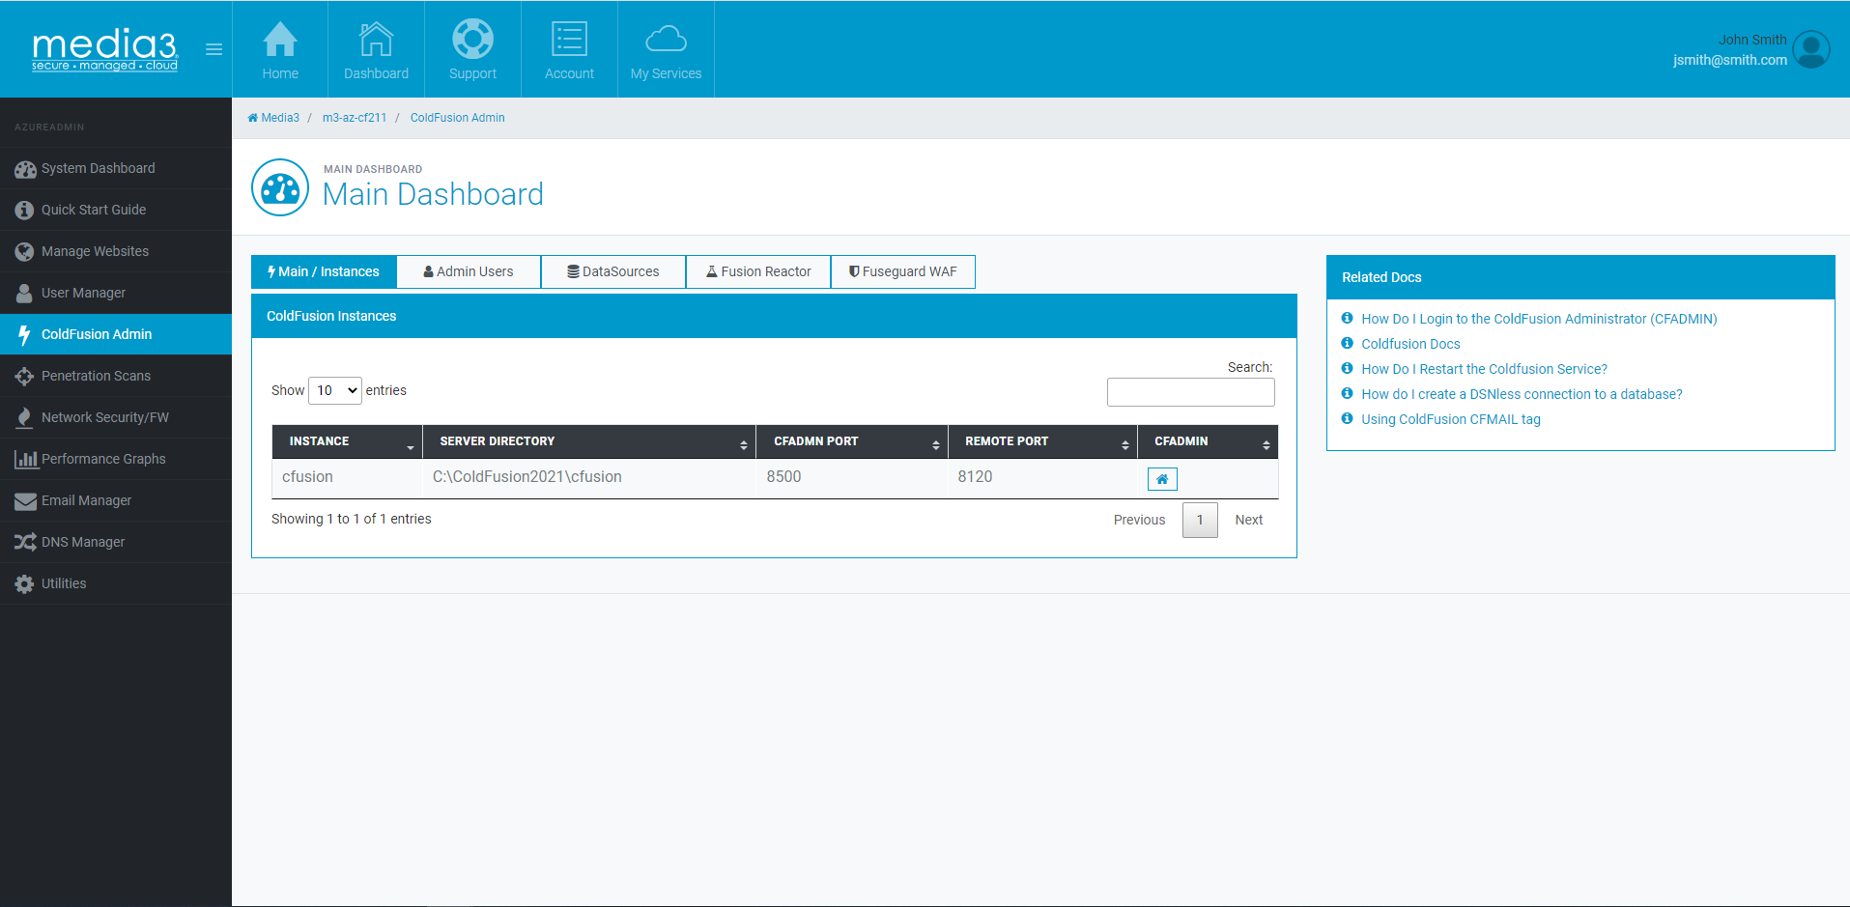This screenshot has width=1850, height=907.
Task: Click John Smith user avatar
Action: click(1811, 49)
